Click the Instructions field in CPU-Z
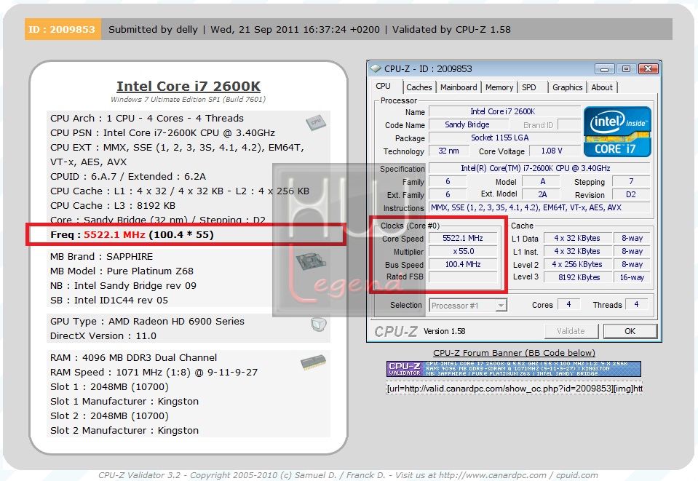Screen dimensions: 698x481 (x=539, y=207)
